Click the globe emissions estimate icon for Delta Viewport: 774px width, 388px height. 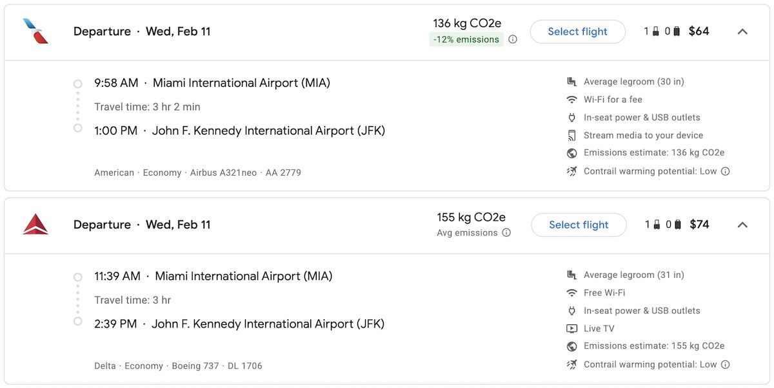pyautogui.click(x=571, y=346)
